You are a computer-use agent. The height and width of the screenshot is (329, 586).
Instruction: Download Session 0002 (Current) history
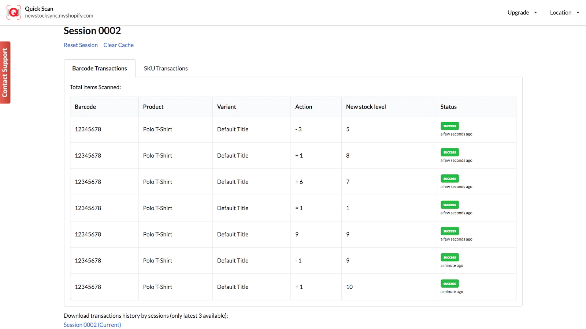92,325
